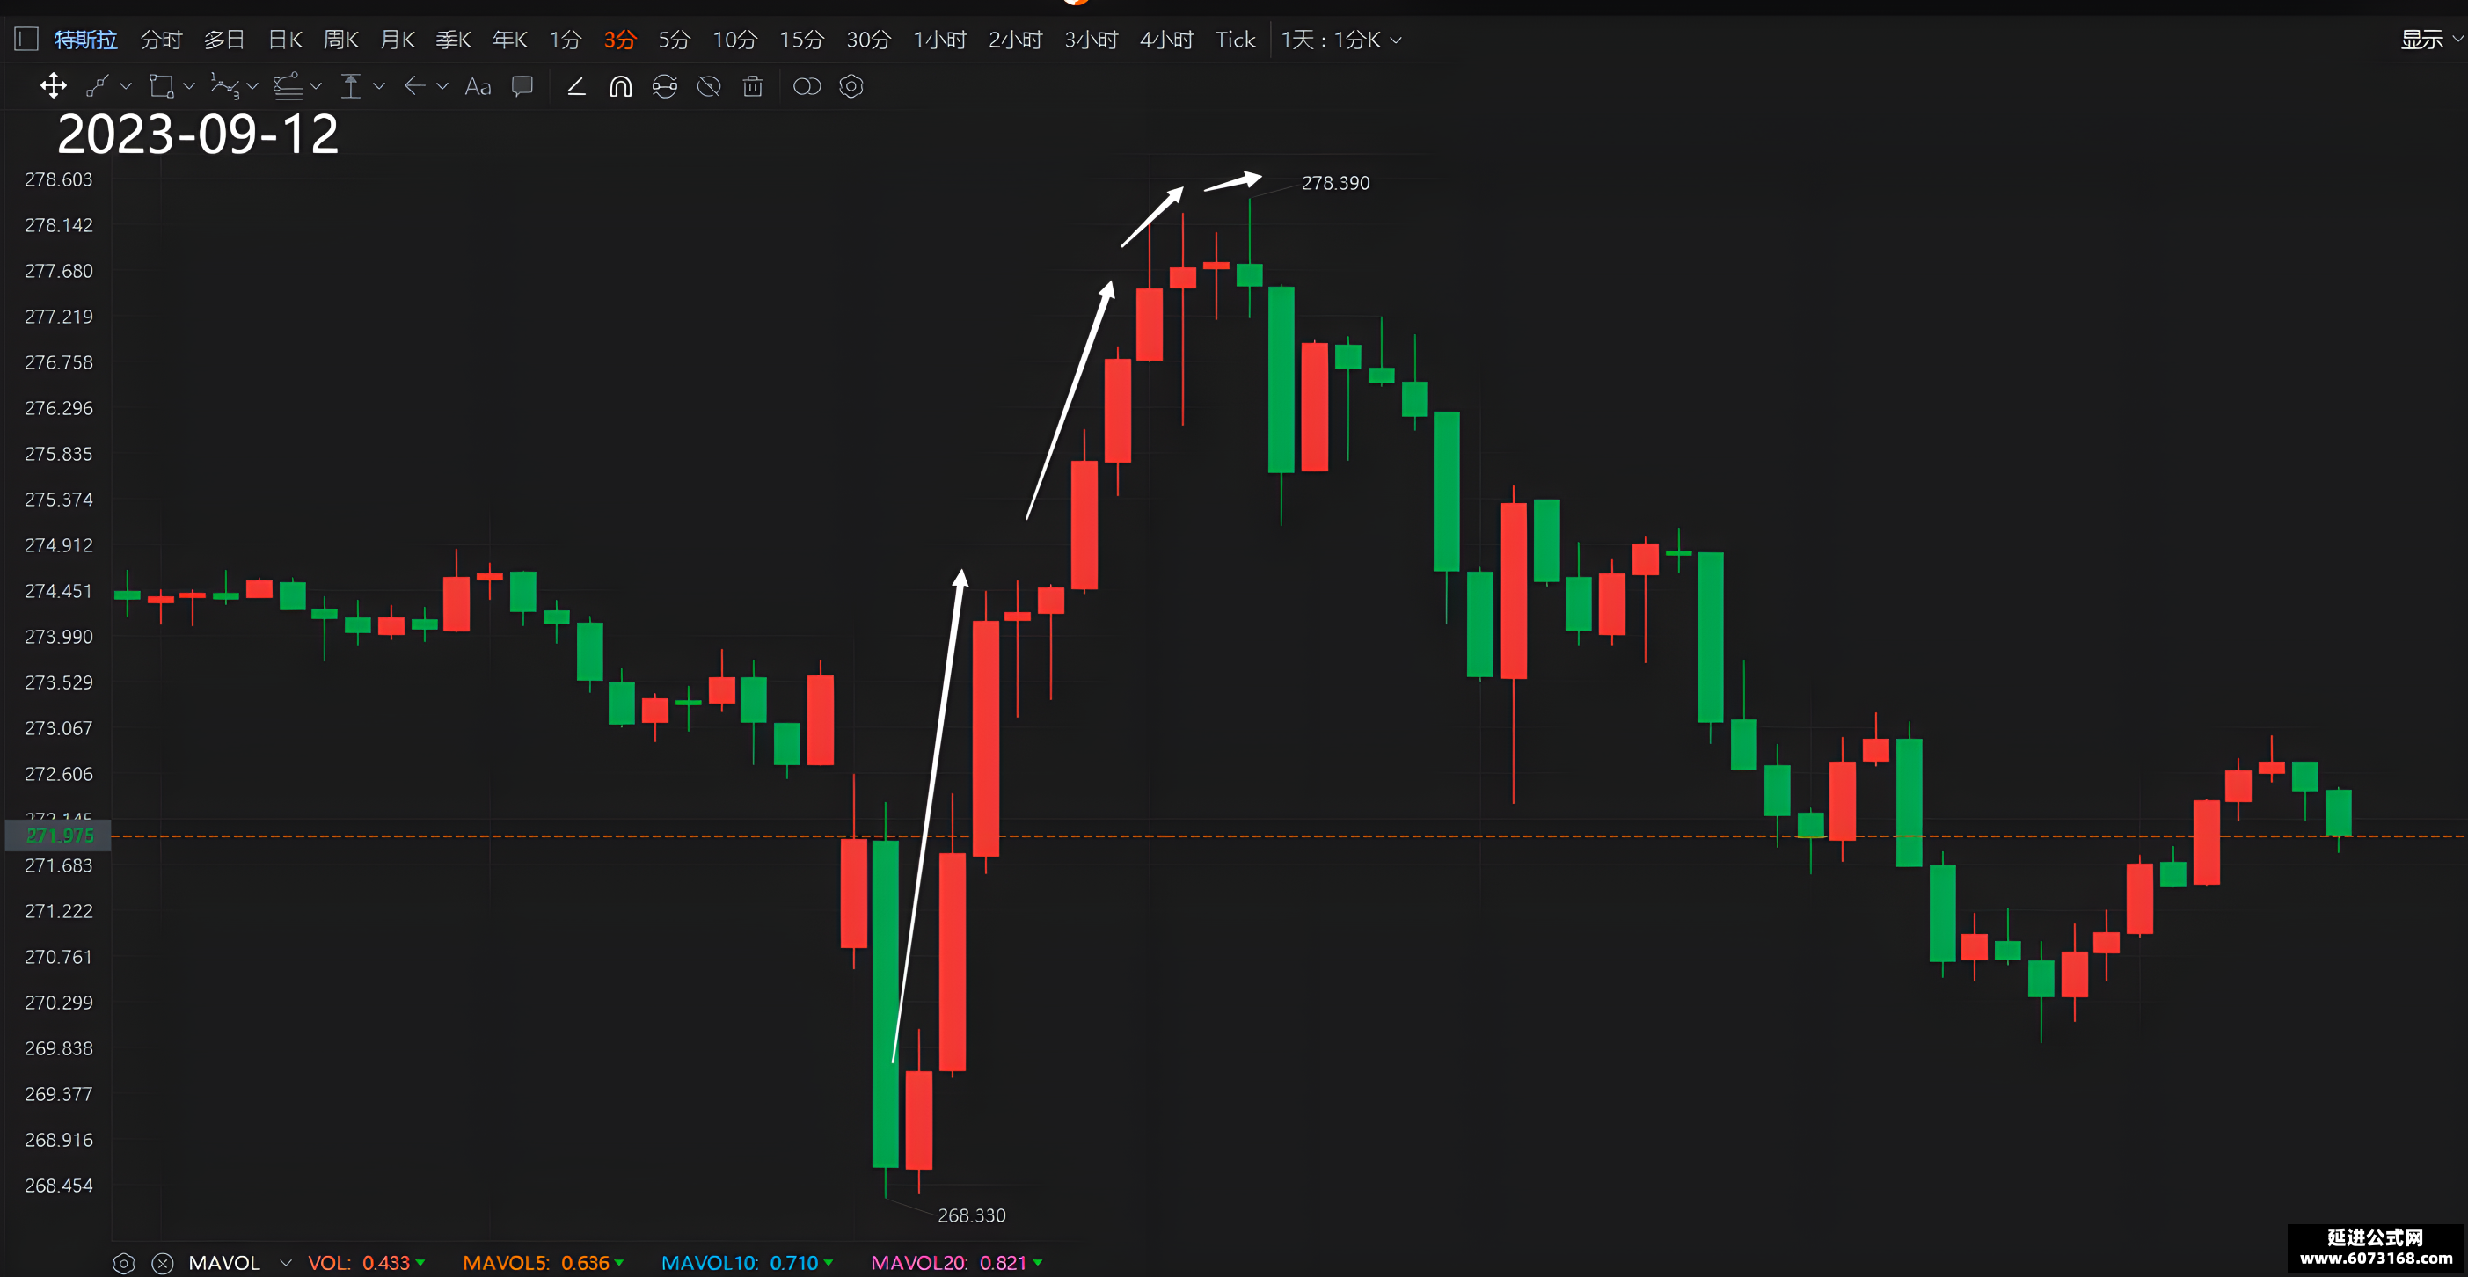Toggle hide all drawings eye icon
The image size is (2468, 1277).
pyautogui.click(x=709, y=86)
